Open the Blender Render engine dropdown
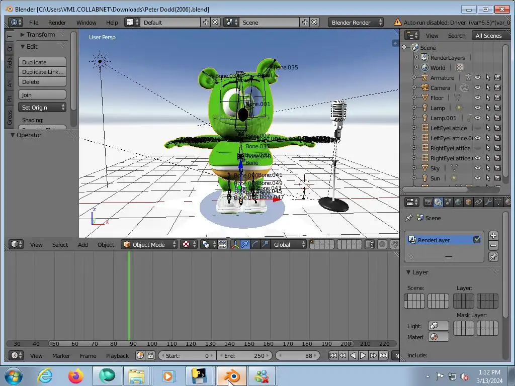515x386 pixels. click(356, 22)
